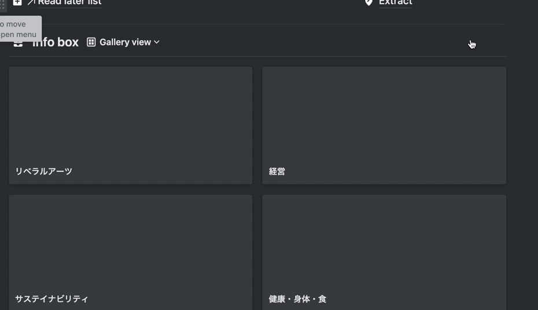Click the plus icon beside Read later list
The height and width of the screenshot is (310, 538).
coord(17,2)
